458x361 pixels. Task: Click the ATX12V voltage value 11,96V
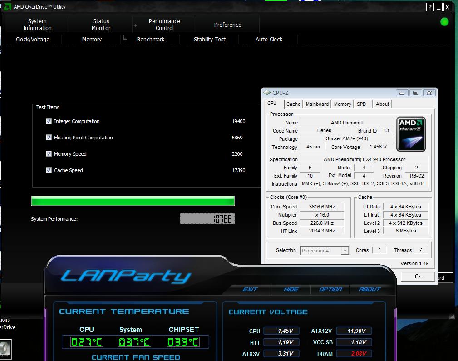click(x=354, y=331)
